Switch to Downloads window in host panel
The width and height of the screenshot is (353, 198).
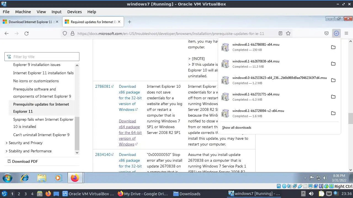(187, 194)
